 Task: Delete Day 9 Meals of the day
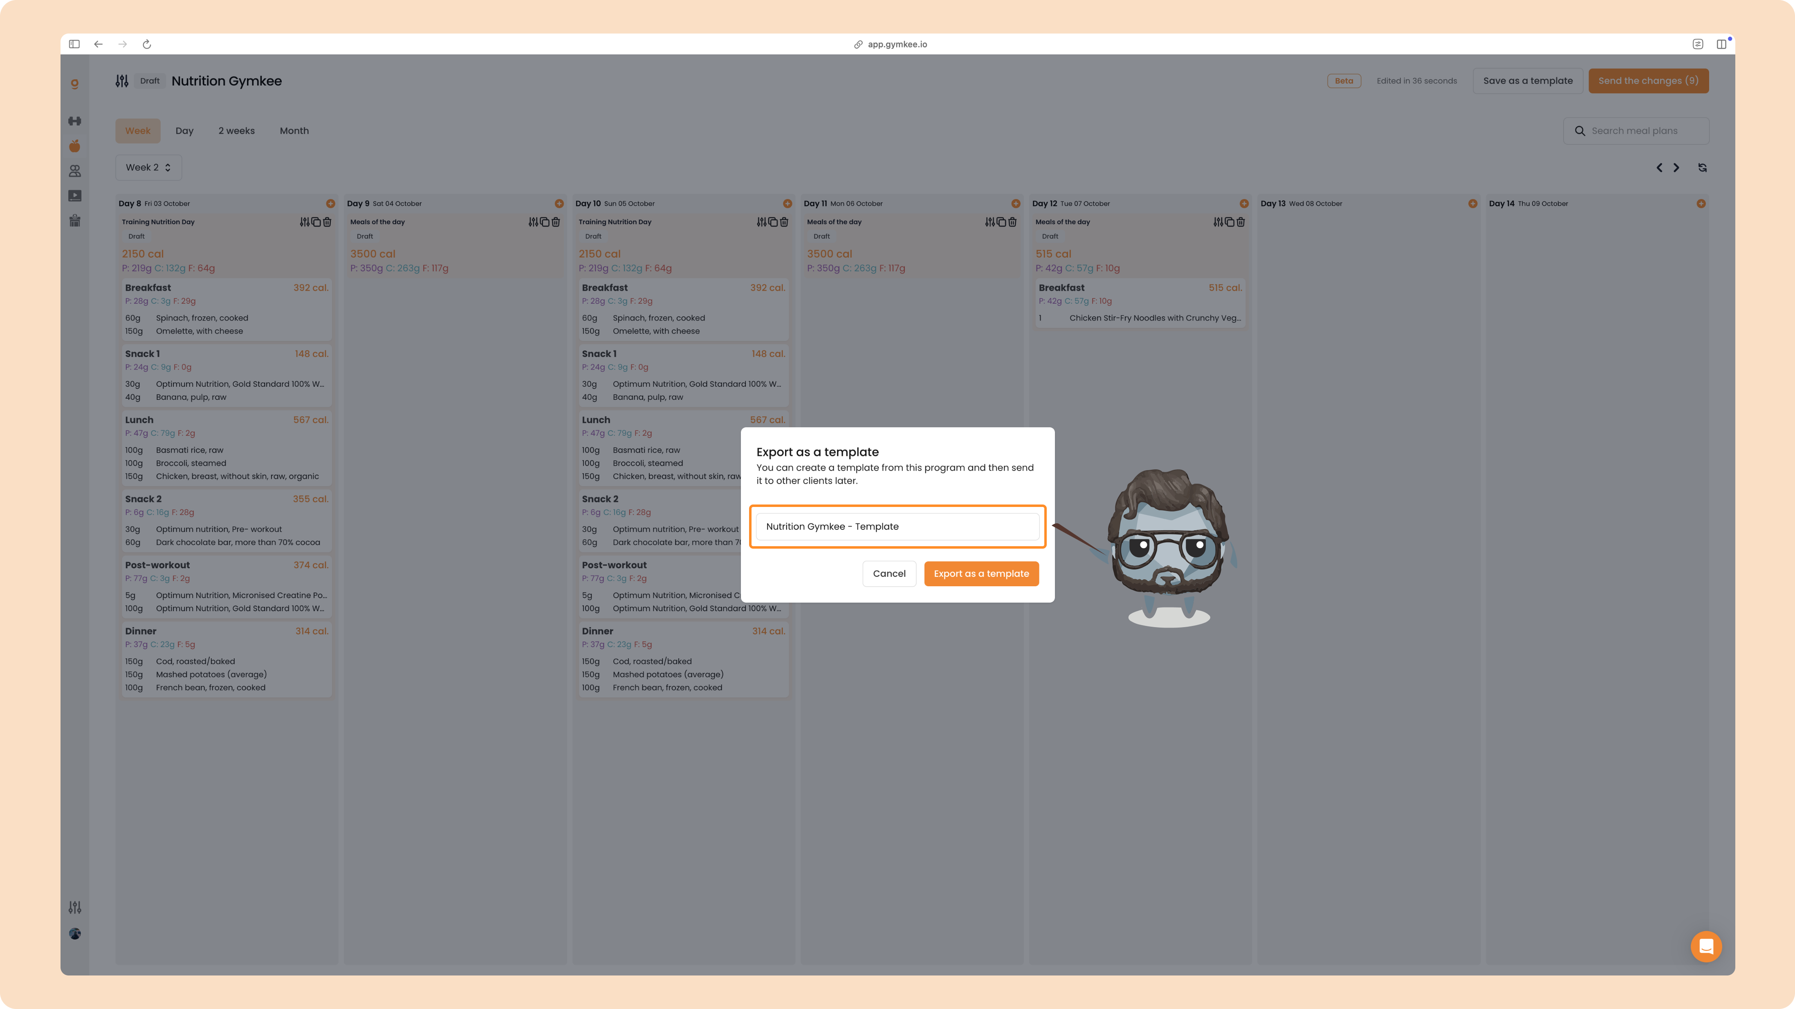coord(556,222)
